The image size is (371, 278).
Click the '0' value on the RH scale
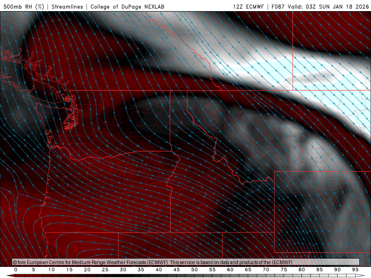pyautogui.click(x=16, y=270)
